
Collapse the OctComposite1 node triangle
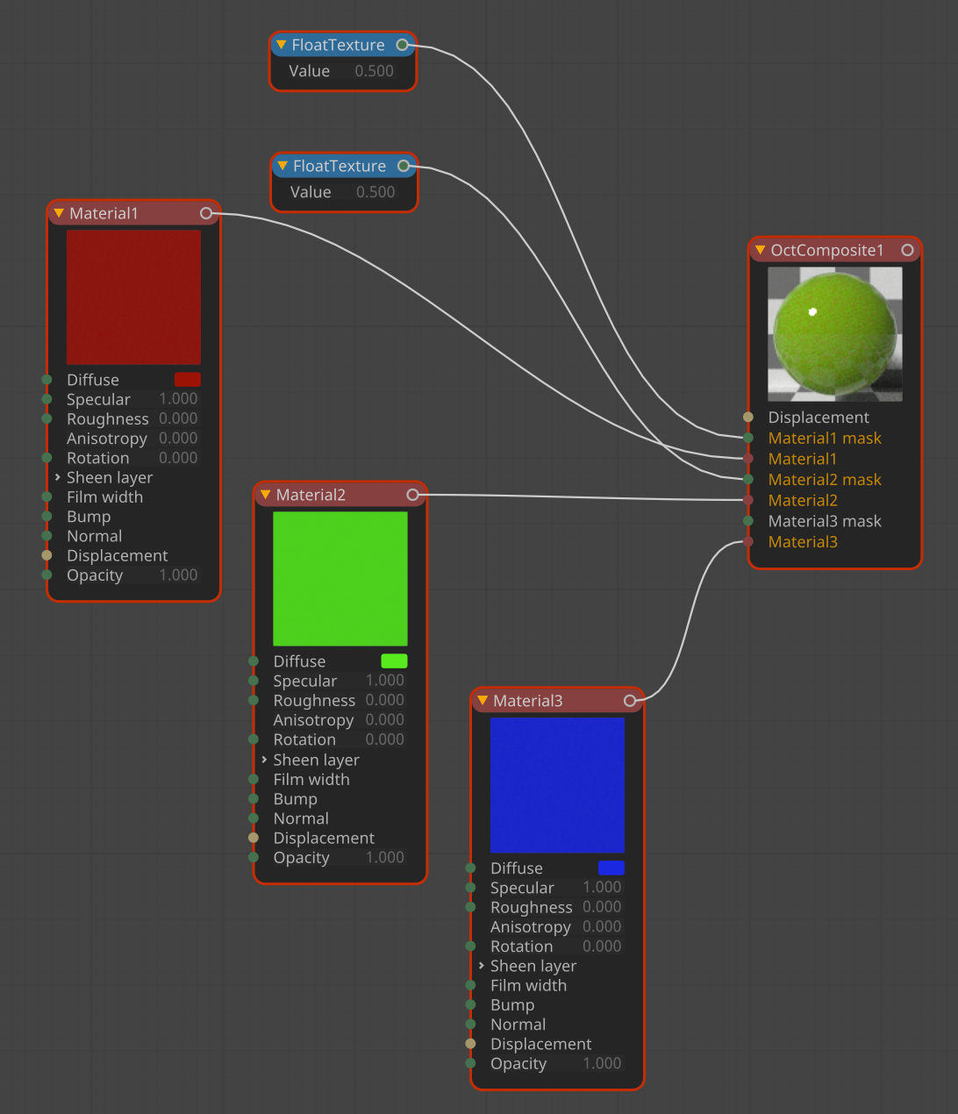click(x=761, y=250)
